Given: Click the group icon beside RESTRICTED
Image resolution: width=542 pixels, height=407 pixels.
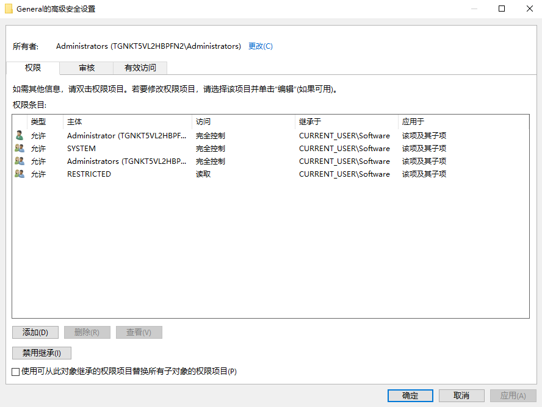Looking at the screenshot, I should click(x=20, y=174).
